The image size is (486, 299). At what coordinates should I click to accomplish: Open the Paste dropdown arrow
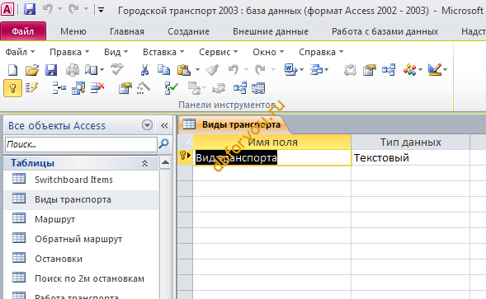pyautogui.click(x=197, y=70)
